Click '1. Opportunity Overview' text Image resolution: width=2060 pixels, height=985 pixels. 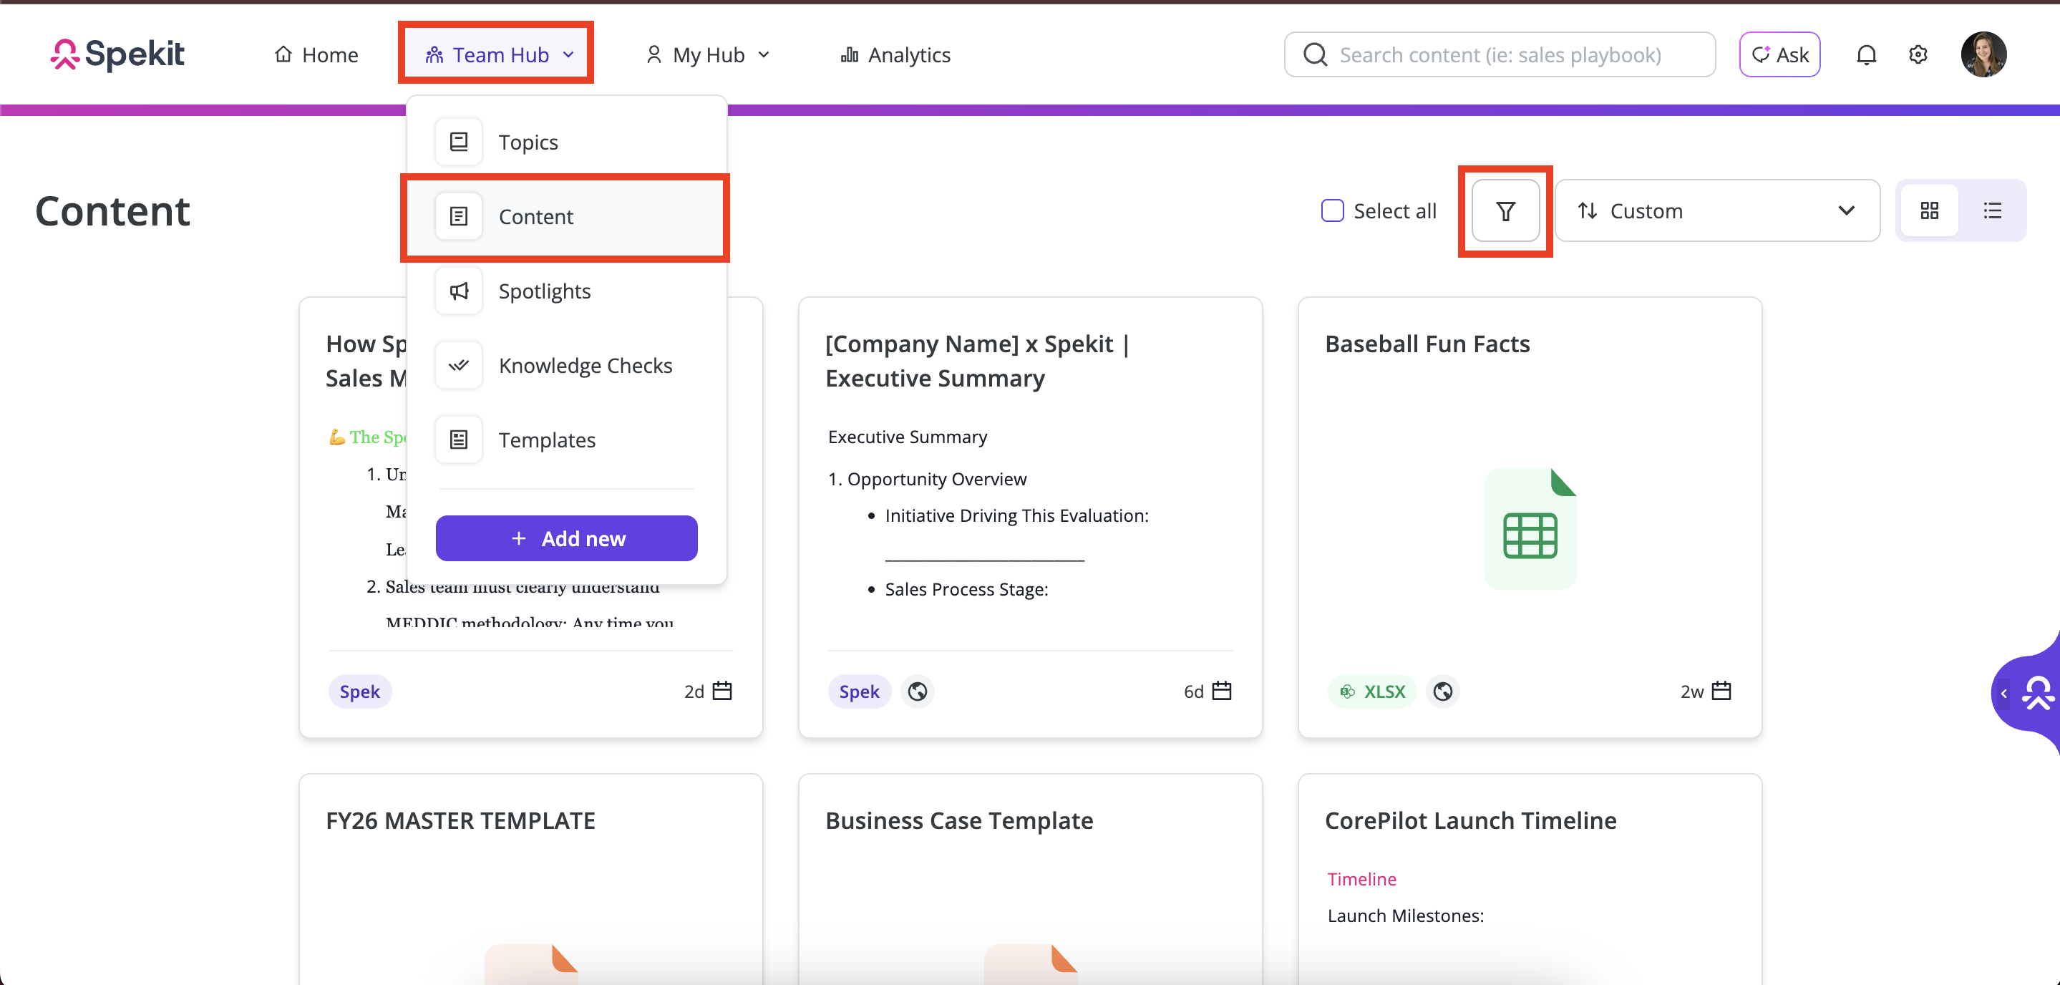[x=927, y=478]
